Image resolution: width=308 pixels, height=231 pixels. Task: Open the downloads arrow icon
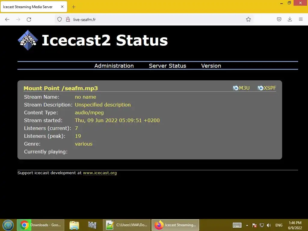[x=290, y=19]
